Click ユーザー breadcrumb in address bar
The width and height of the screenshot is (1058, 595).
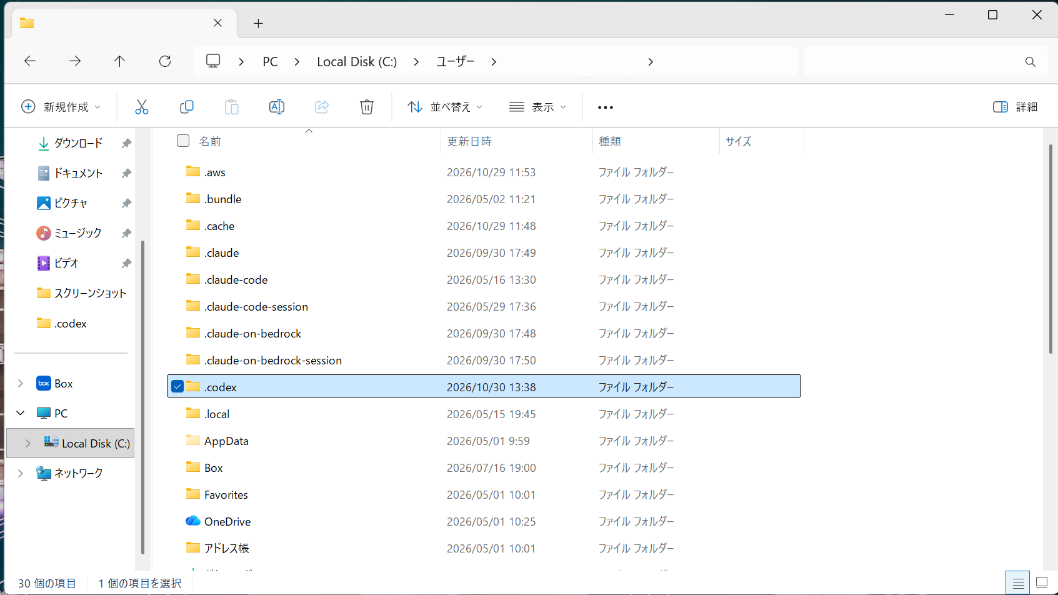[455, 61]
